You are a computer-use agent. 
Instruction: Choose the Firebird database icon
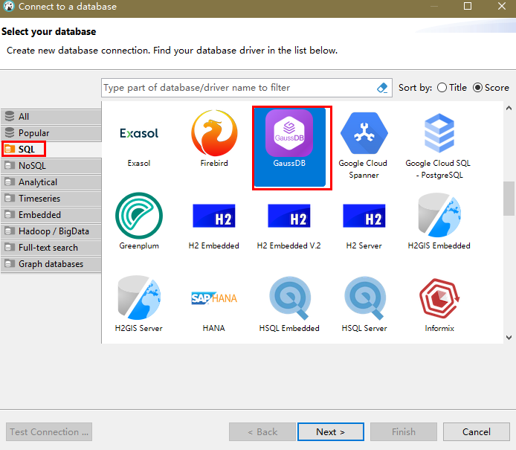click(x=213, y=138)
